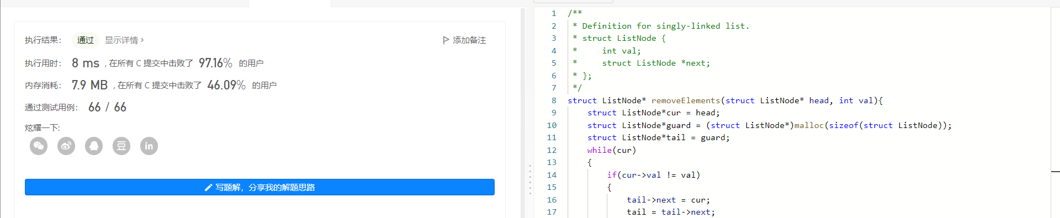Share result via WeChat icon
Viewport: 1060px width, 218px height.
pos(39,146)
